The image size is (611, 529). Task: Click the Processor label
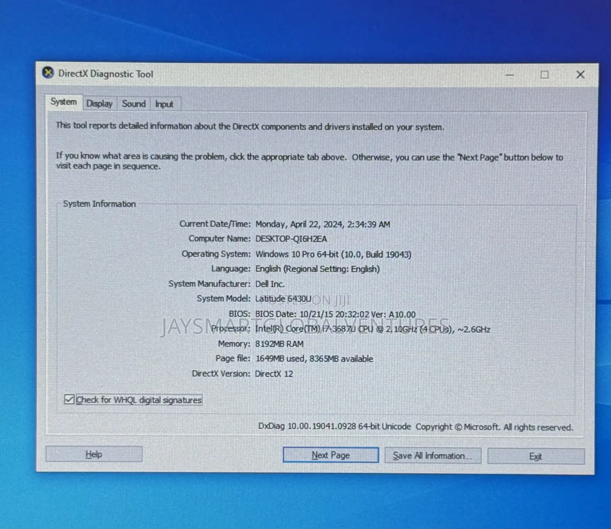(x=231, y=328)
